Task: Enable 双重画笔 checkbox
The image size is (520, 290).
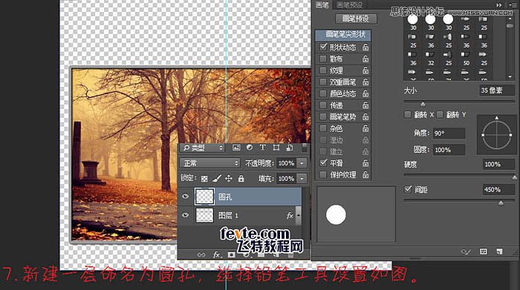Action: click(x=323, y=82)
